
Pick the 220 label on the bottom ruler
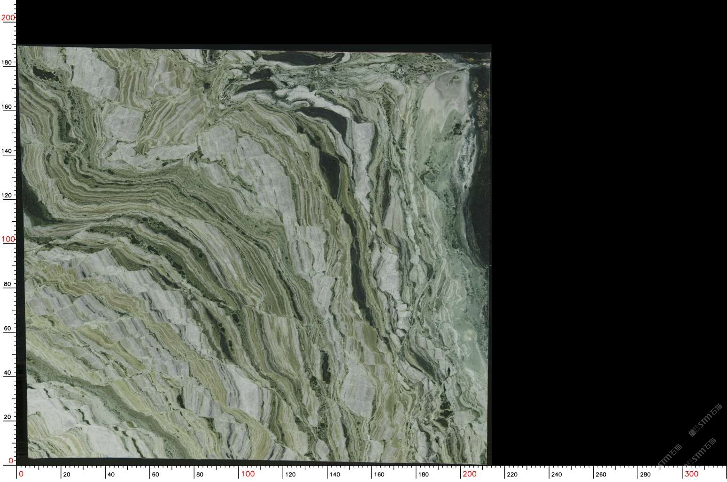click(512, 474)
